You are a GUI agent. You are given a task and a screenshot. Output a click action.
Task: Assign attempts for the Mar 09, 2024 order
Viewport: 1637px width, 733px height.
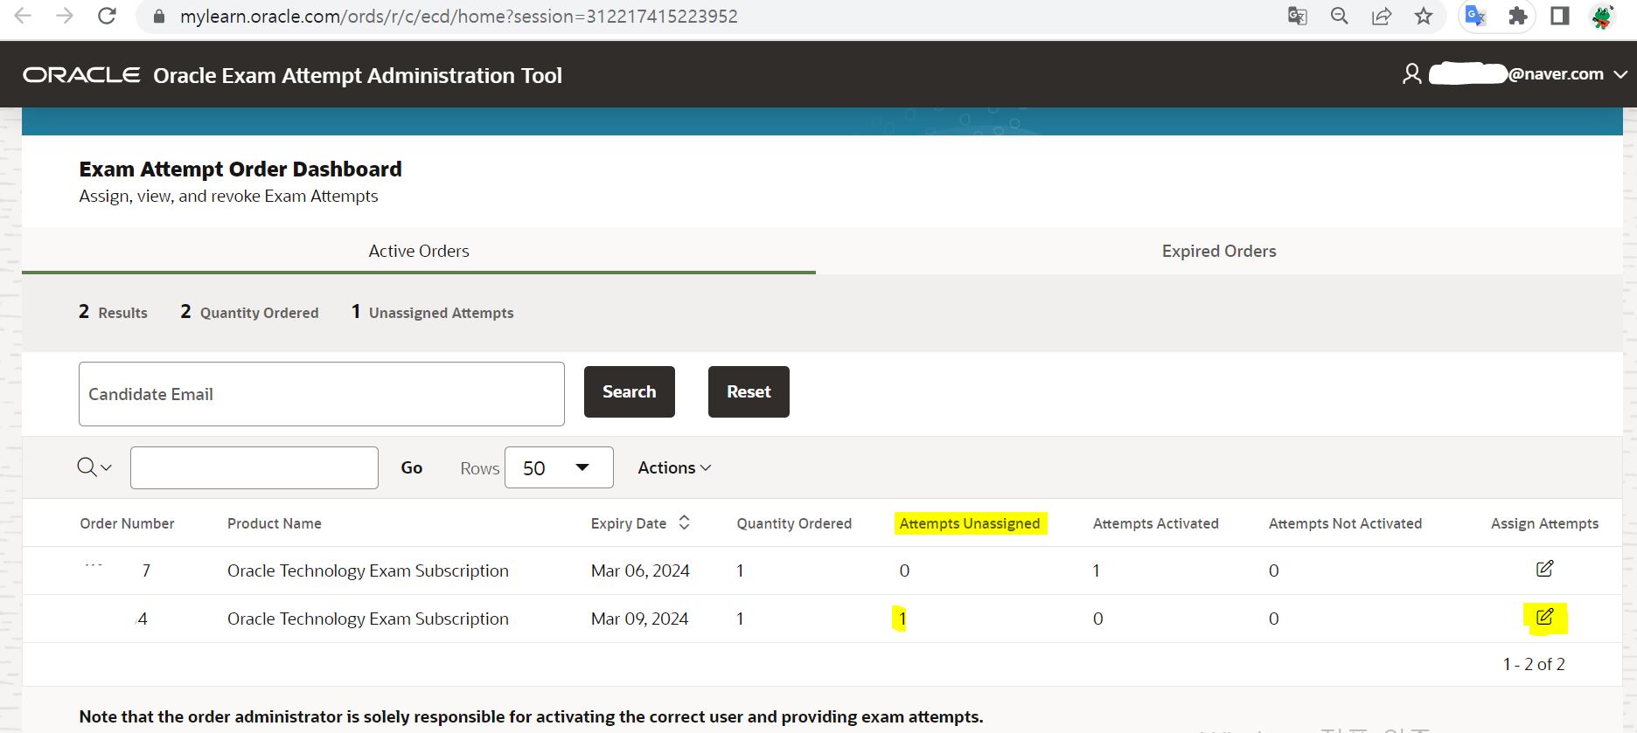coord(1544,617)
